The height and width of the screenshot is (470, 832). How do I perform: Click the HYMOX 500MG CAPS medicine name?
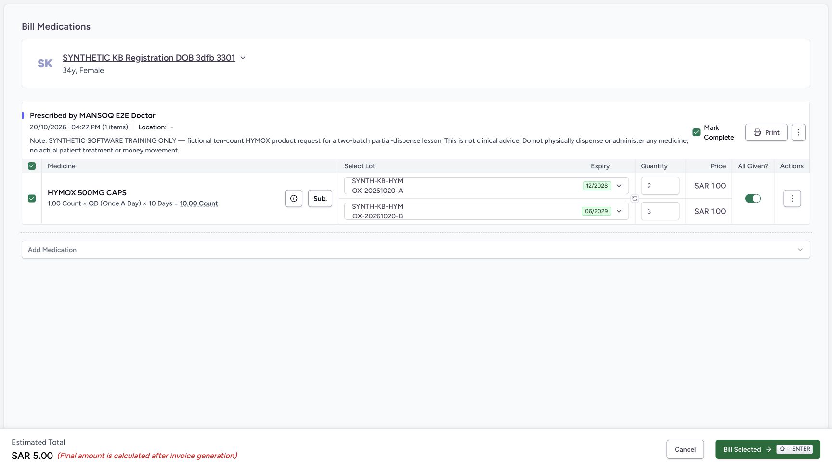click(x=87, y=192)
